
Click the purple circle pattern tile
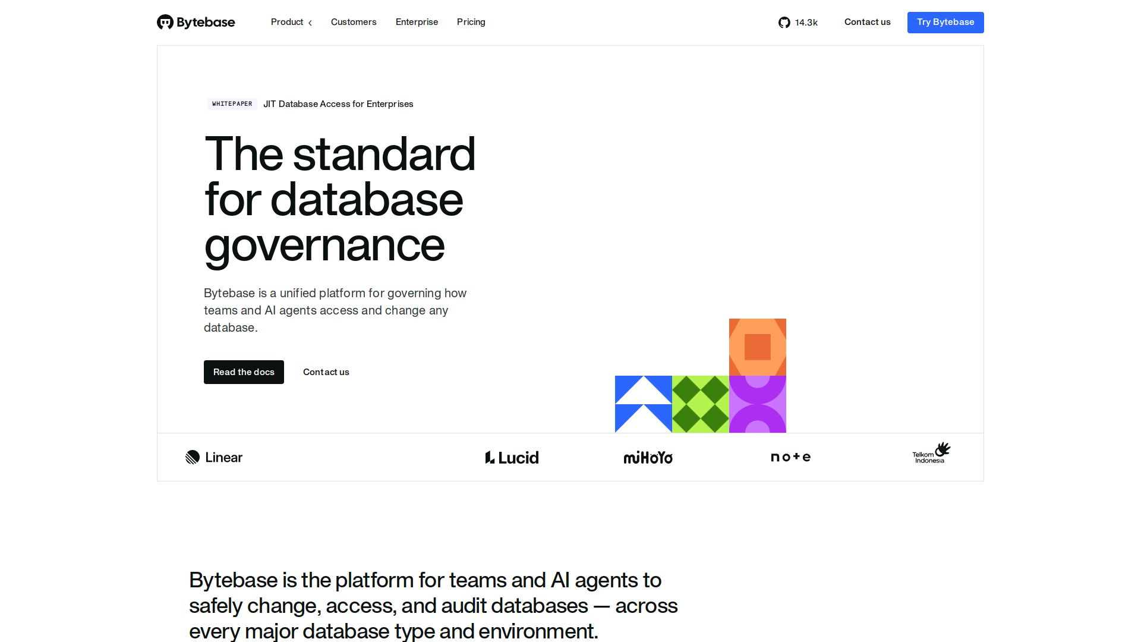tap(758, 404)
